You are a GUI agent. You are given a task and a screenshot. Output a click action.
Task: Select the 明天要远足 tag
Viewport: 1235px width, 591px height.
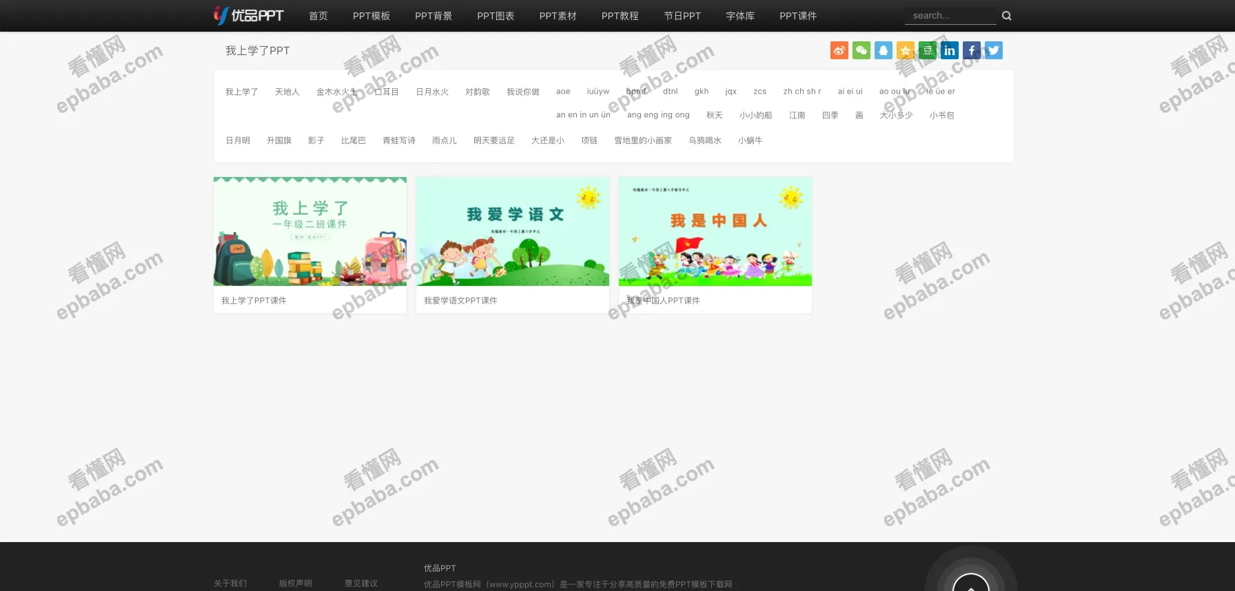click(494, 141)
